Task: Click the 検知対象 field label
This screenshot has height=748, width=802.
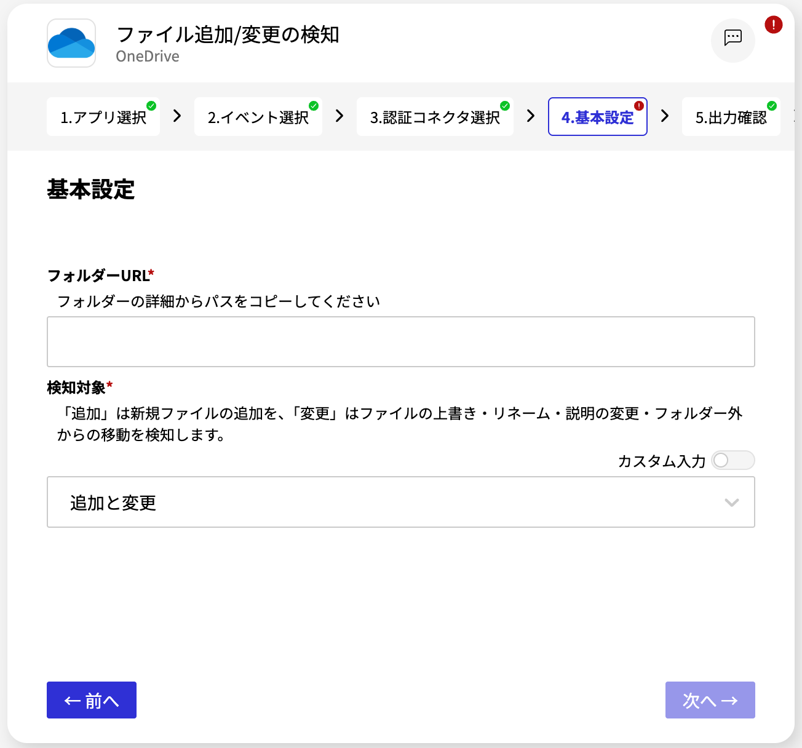Action: click(x=76, y=388)
